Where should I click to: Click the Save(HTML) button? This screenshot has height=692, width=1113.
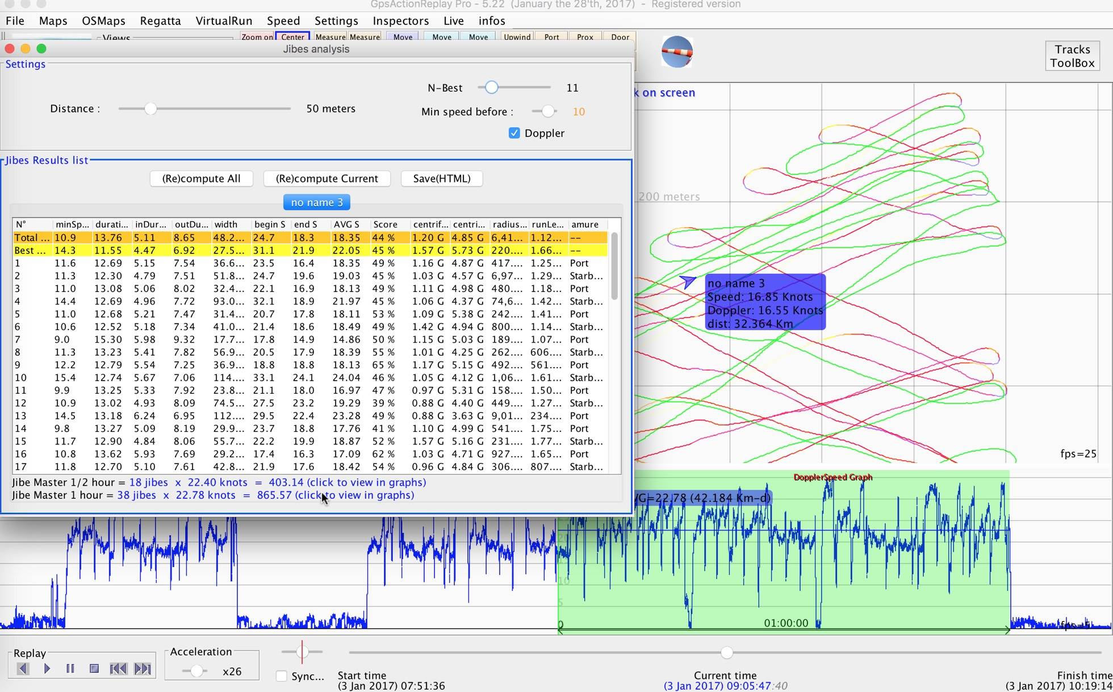point(441,178)
